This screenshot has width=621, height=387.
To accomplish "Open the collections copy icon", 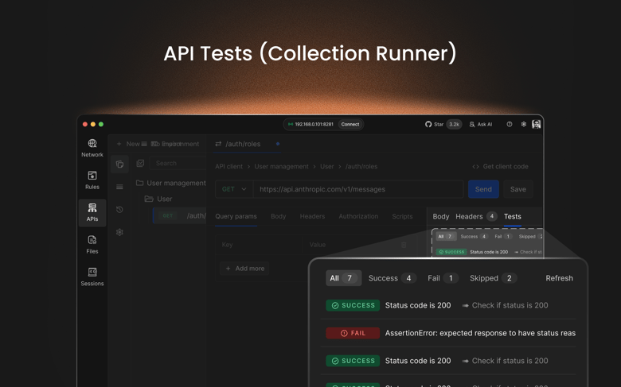I will 119,164.
